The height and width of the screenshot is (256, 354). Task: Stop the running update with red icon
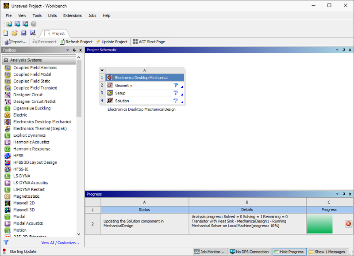point(348,224)
